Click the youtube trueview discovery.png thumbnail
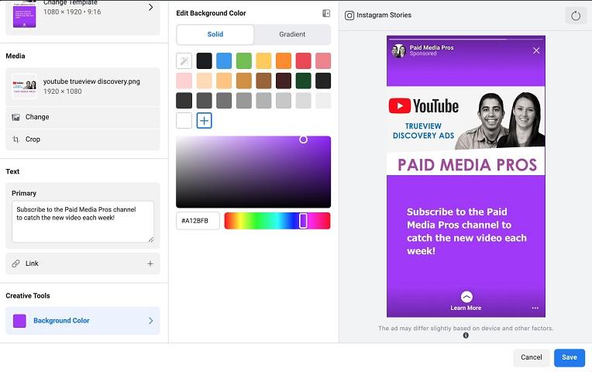 click(x=25, y=86)
